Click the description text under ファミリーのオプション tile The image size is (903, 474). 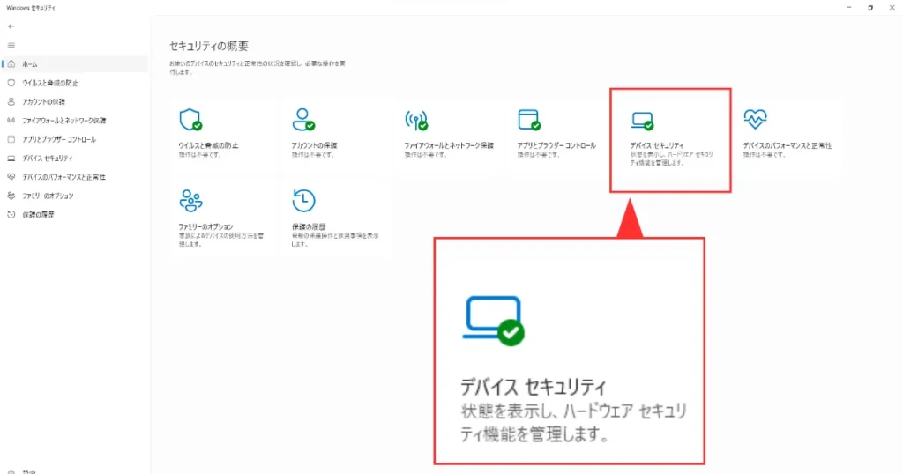[x=221, y=240]
